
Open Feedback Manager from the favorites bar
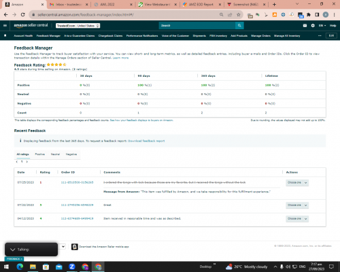pos(48,36)
